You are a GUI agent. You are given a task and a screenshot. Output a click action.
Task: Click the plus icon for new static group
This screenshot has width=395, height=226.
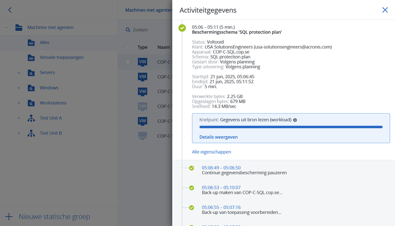coord(9,217)
